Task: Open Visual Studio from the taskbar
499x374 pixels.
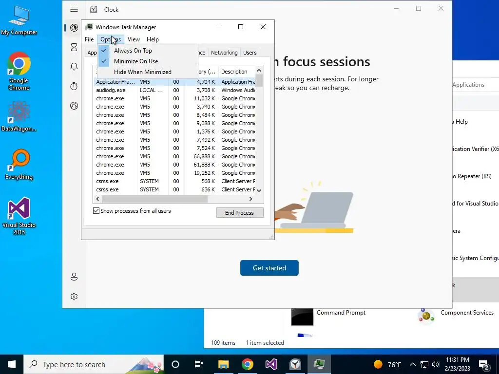Action: 271,364
